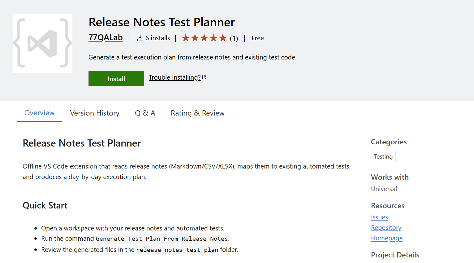Open the Trouble Installing help link
Viewport: 474px width, 263px height.
click(x=175, y=77)
